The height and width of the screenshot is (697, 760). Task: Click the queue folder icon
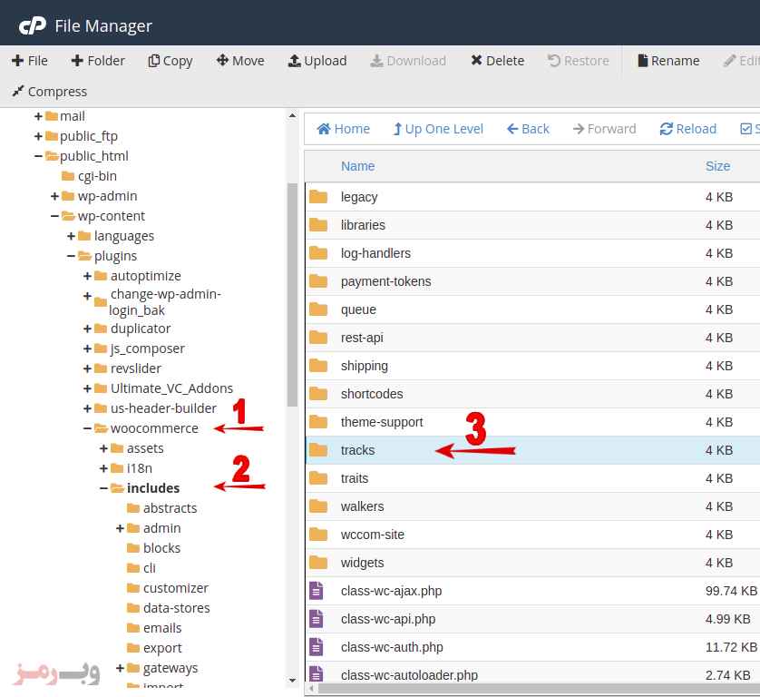[318, 309]
